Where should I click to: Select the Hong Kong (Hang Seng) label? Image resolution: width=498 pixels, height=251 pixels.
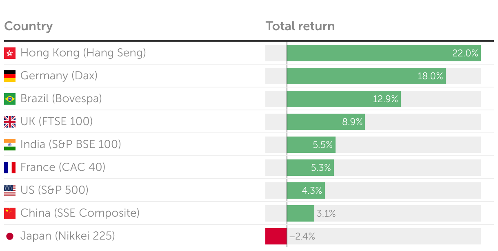click(x=83, y=53)
